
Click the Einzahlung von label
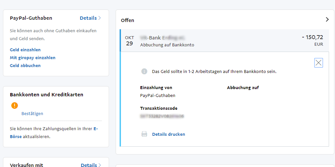(x=156, y=87)
